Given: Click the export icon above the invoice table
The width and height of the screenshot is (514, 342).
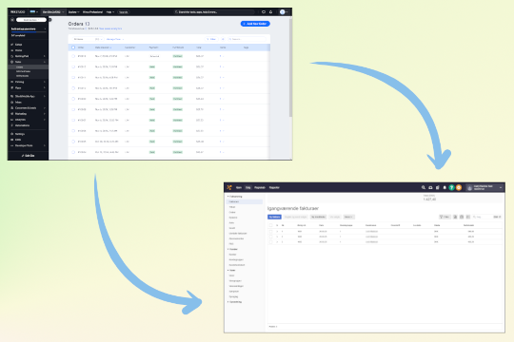Looking at the screenshot, I should (x=455, y=217).
